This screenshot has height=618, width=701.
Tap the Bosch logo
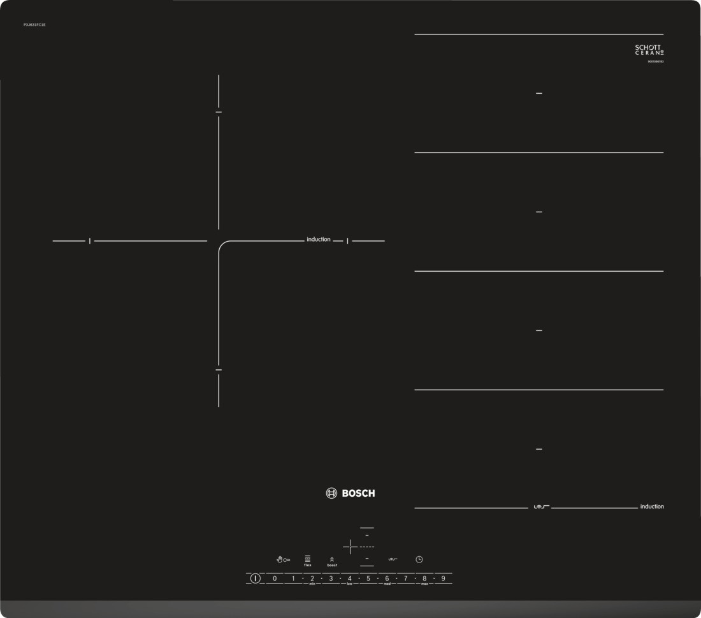click(x=350, y=493)
